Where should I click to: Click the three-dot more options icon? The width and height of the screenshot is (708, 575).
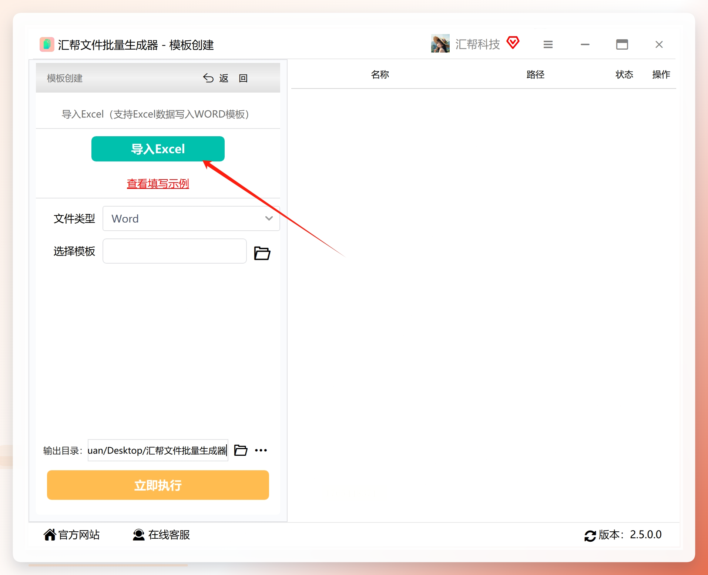[261, 450]
